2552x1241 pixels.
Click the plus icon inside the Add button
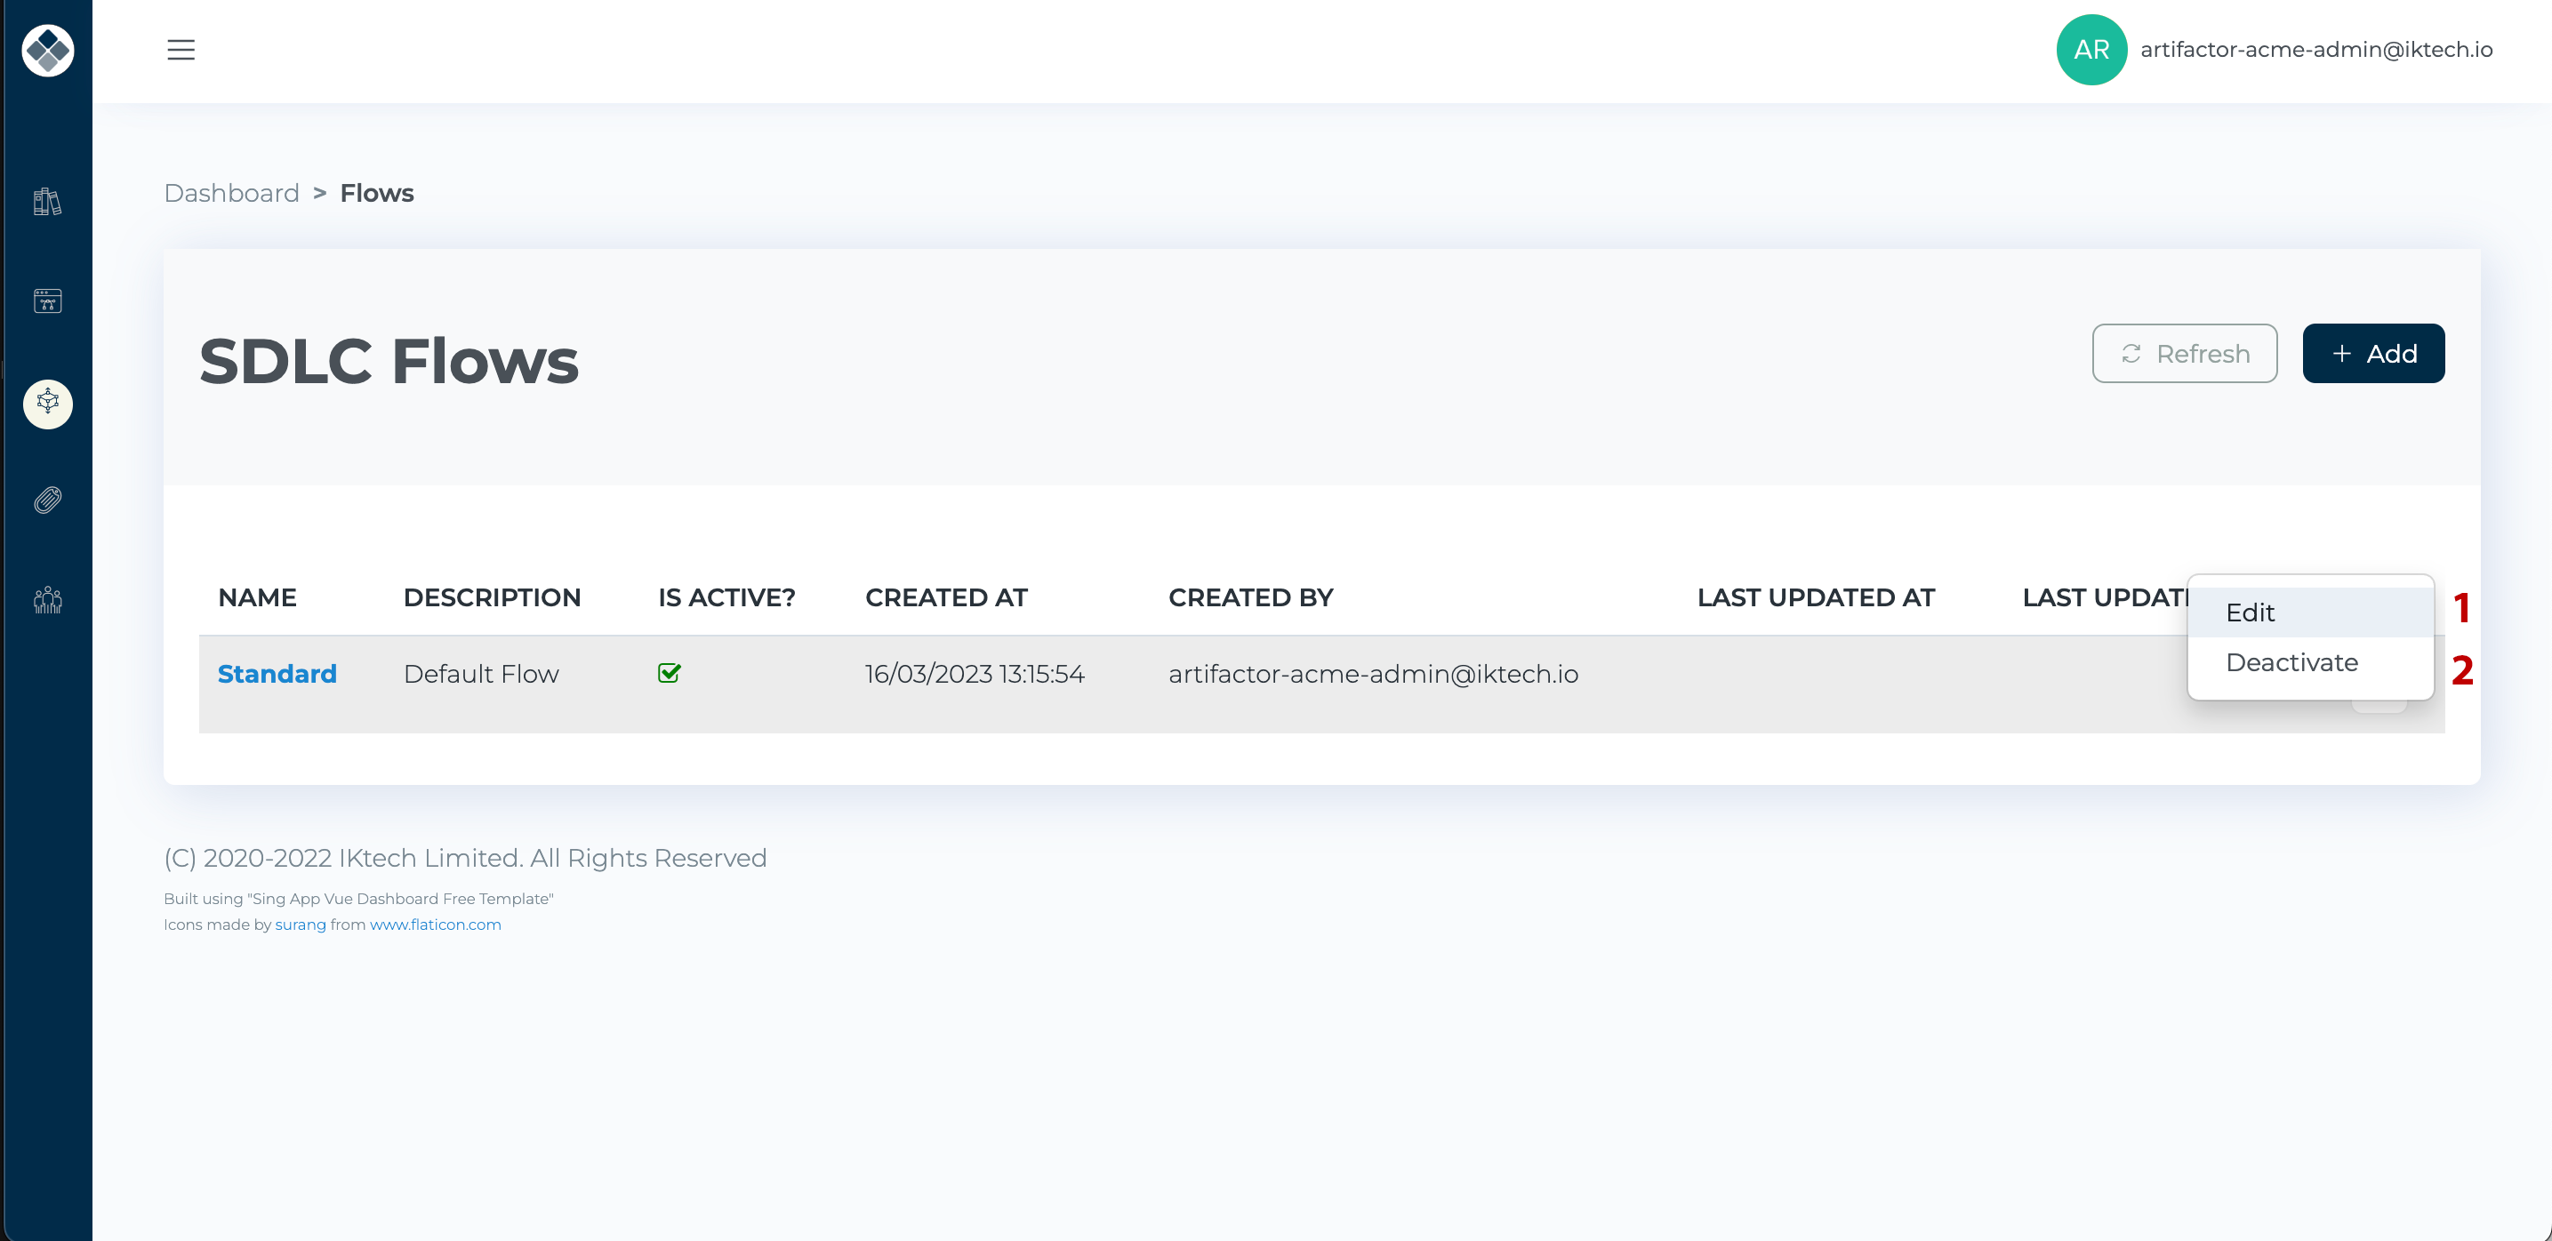pos(2341,354)
